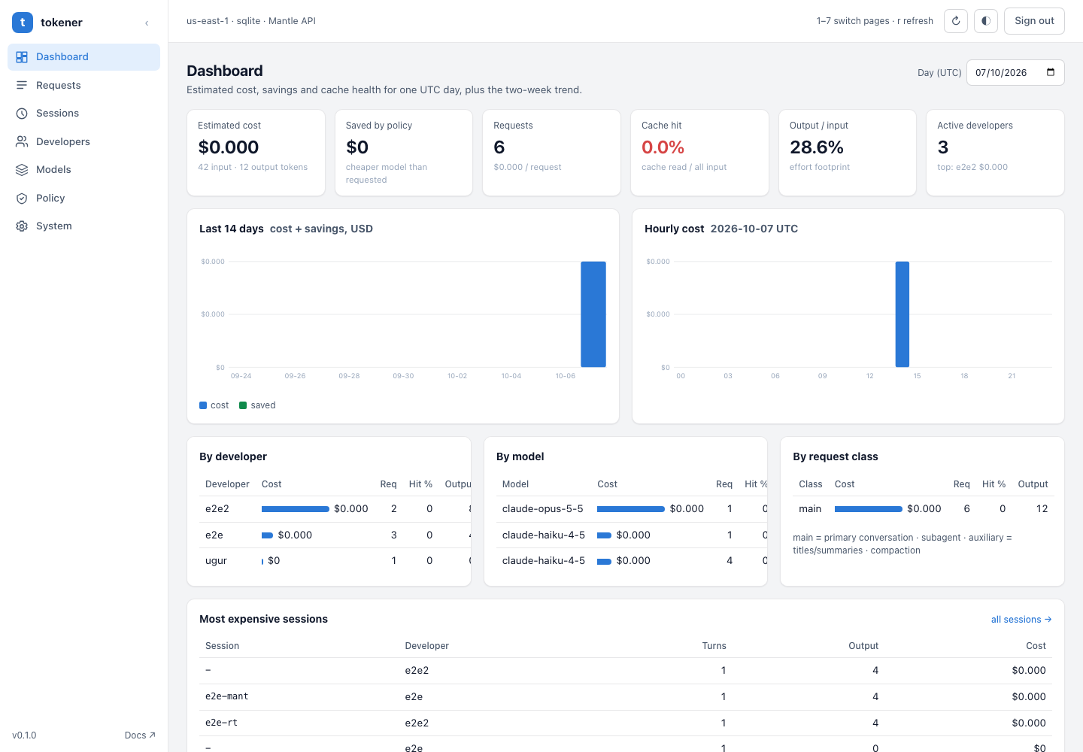This screenshot has width=1083, height=752.
Task: Select the Estimated cost card
Action: 256,153
